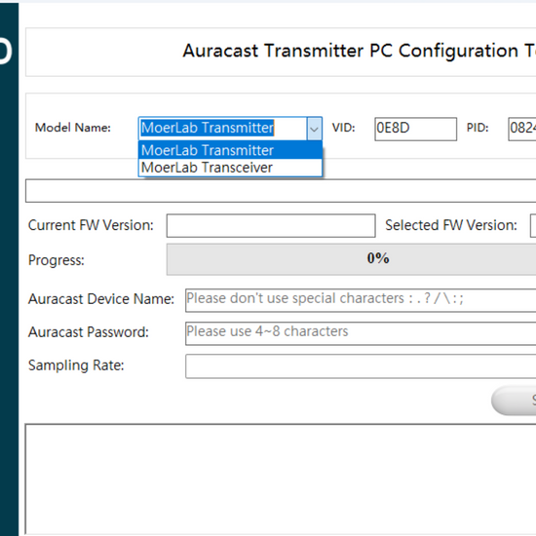Open the Model Name dropdown arrow
Viewport: 536px width, 536px height.
click(x=314, y=129)
